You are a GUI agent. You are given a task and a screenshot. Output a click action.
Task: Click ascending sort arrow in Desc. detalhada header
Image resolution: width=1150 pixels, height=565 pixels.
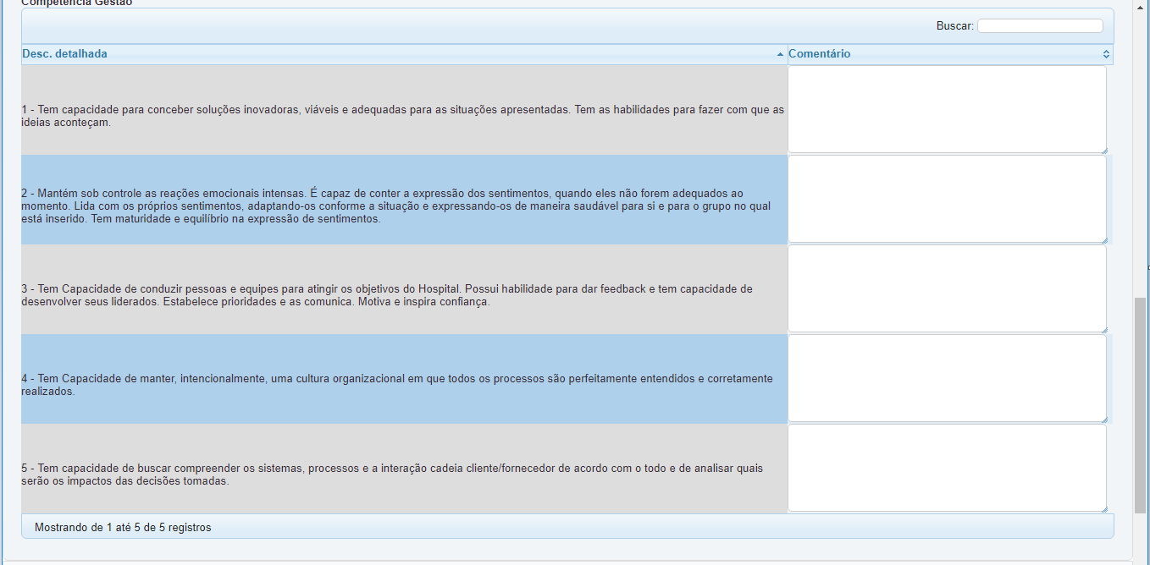(780, 54)
